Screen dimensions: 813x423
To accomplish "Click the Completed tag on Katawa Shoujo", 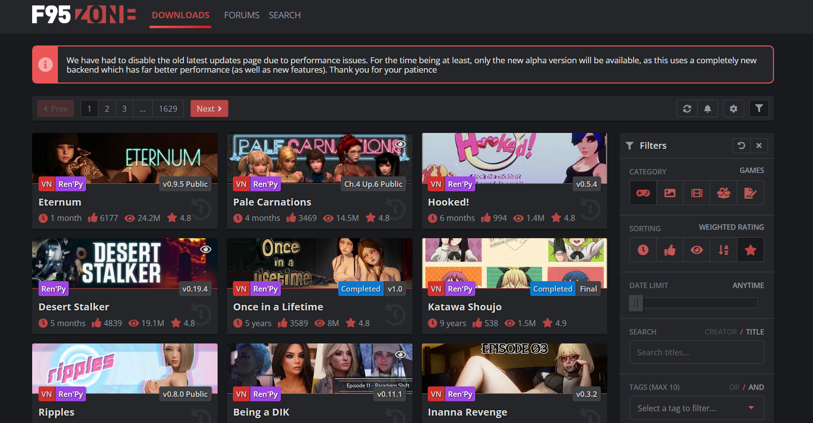I will pyautogui.click(x=553, y=289).
